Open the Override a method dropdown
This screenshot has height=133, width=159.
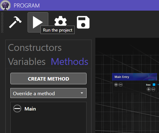click(48, 93)
